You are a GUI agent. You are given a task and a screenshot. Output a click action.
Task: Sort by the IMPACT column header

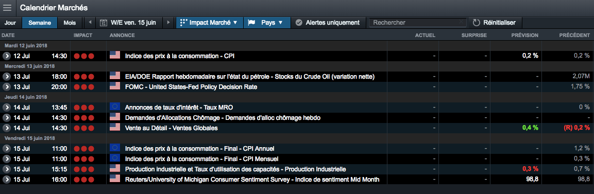pyautogui.click(x=83, y=35)
